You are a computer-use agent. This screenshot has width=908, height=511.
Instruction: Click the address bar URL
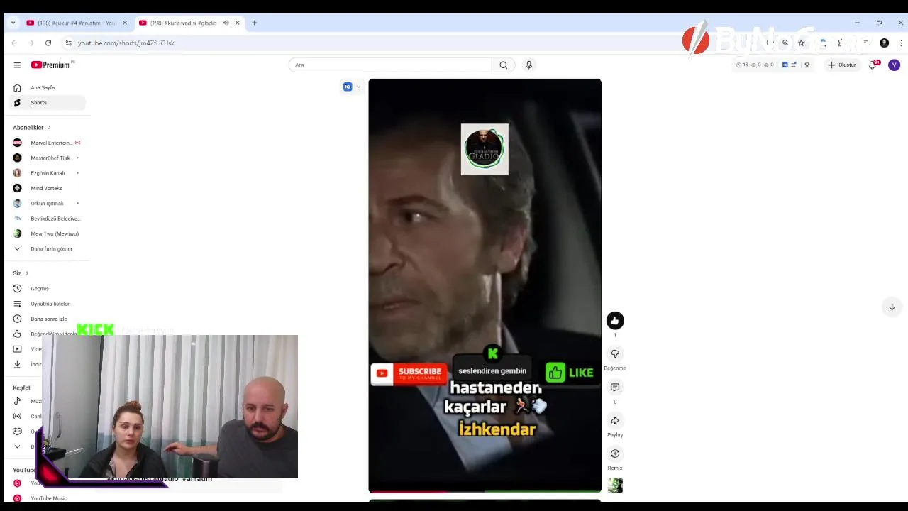click(126, 43)
